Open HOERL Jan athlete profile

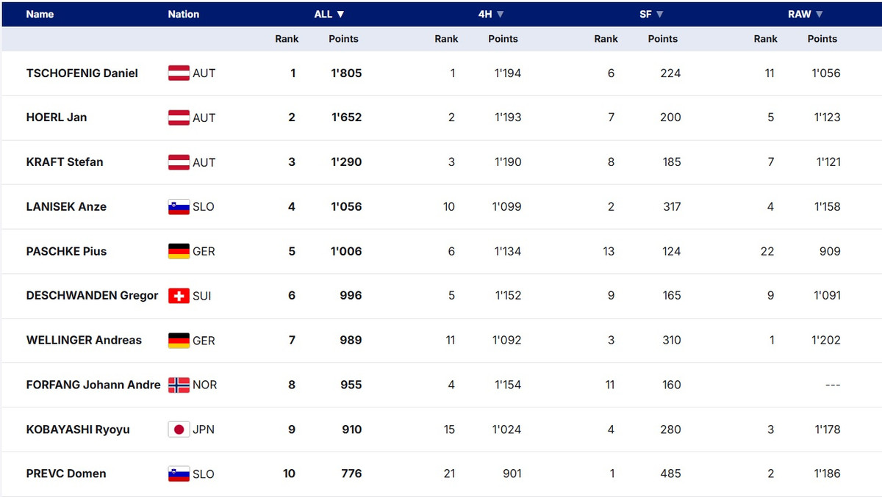[x=56, y=117]
